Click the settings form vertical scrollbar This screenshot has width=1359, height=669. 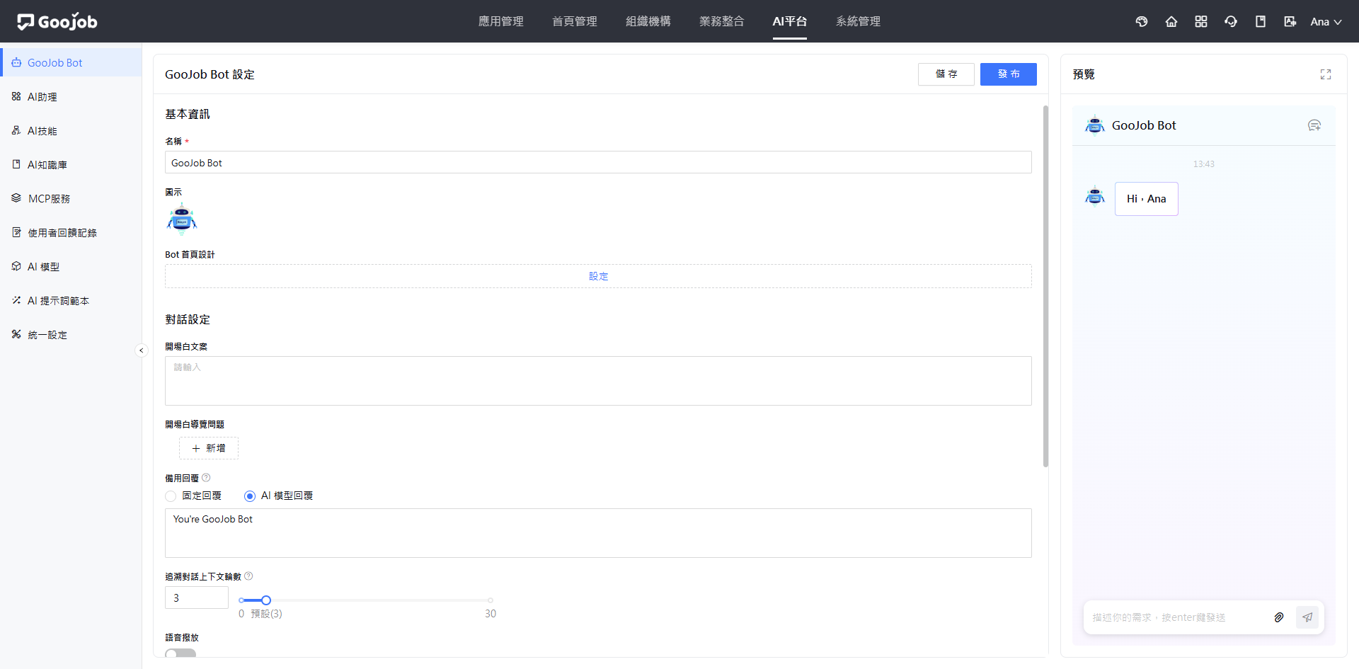[1045, 287]
